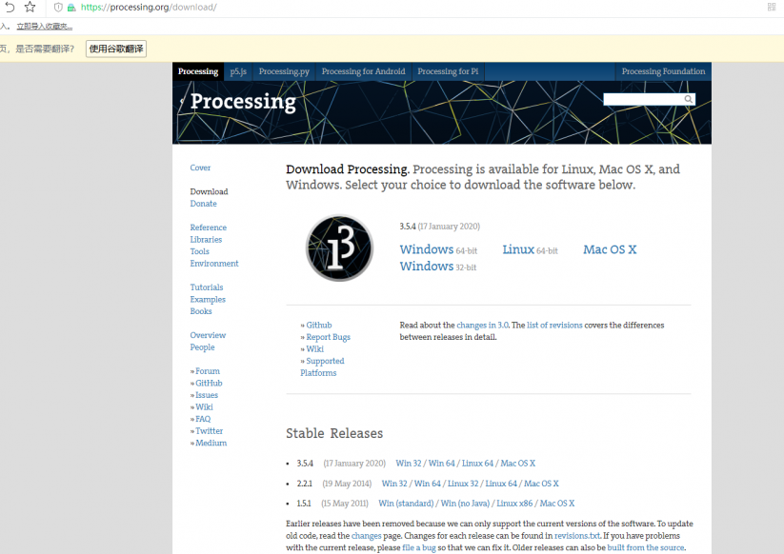Viewport: 784px width, 554px height.
Task: Open Issues link in sidebar
Action: (x=207, y=396)
